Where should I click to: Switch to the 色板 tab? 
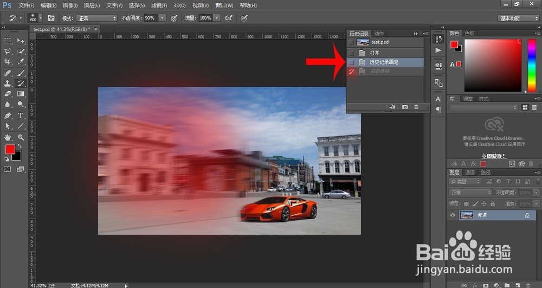[469, 33]
